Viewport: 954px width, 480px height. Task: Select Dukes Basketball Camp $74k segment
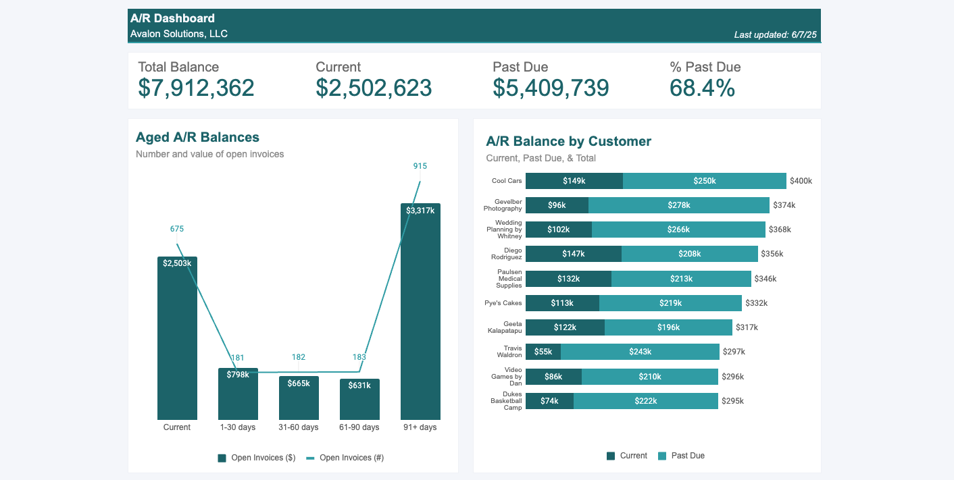549,401
